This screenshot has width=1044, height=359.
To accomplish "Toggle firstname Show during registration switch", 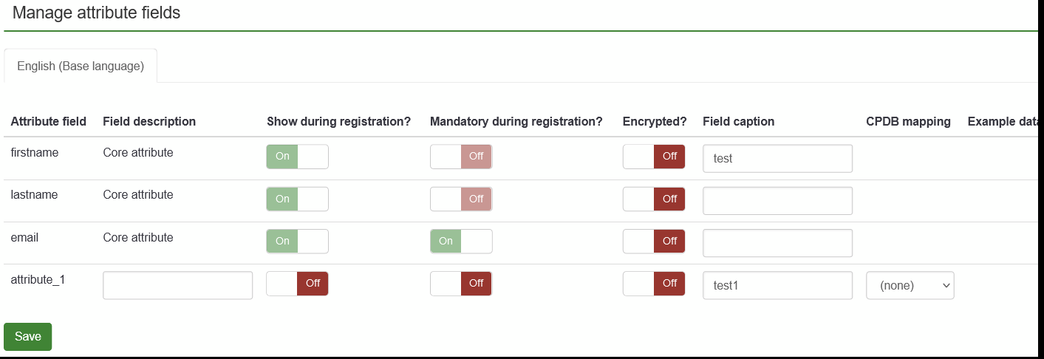I will (x=297, y=157).
